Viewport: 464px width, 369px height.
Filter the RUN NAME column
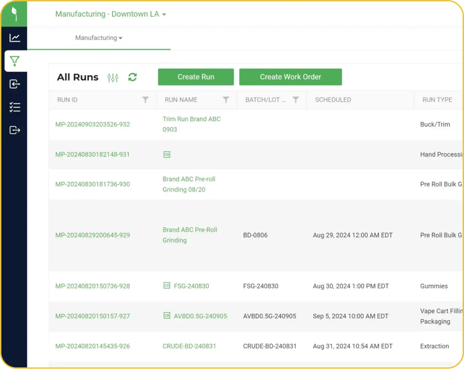pos(226,100)
